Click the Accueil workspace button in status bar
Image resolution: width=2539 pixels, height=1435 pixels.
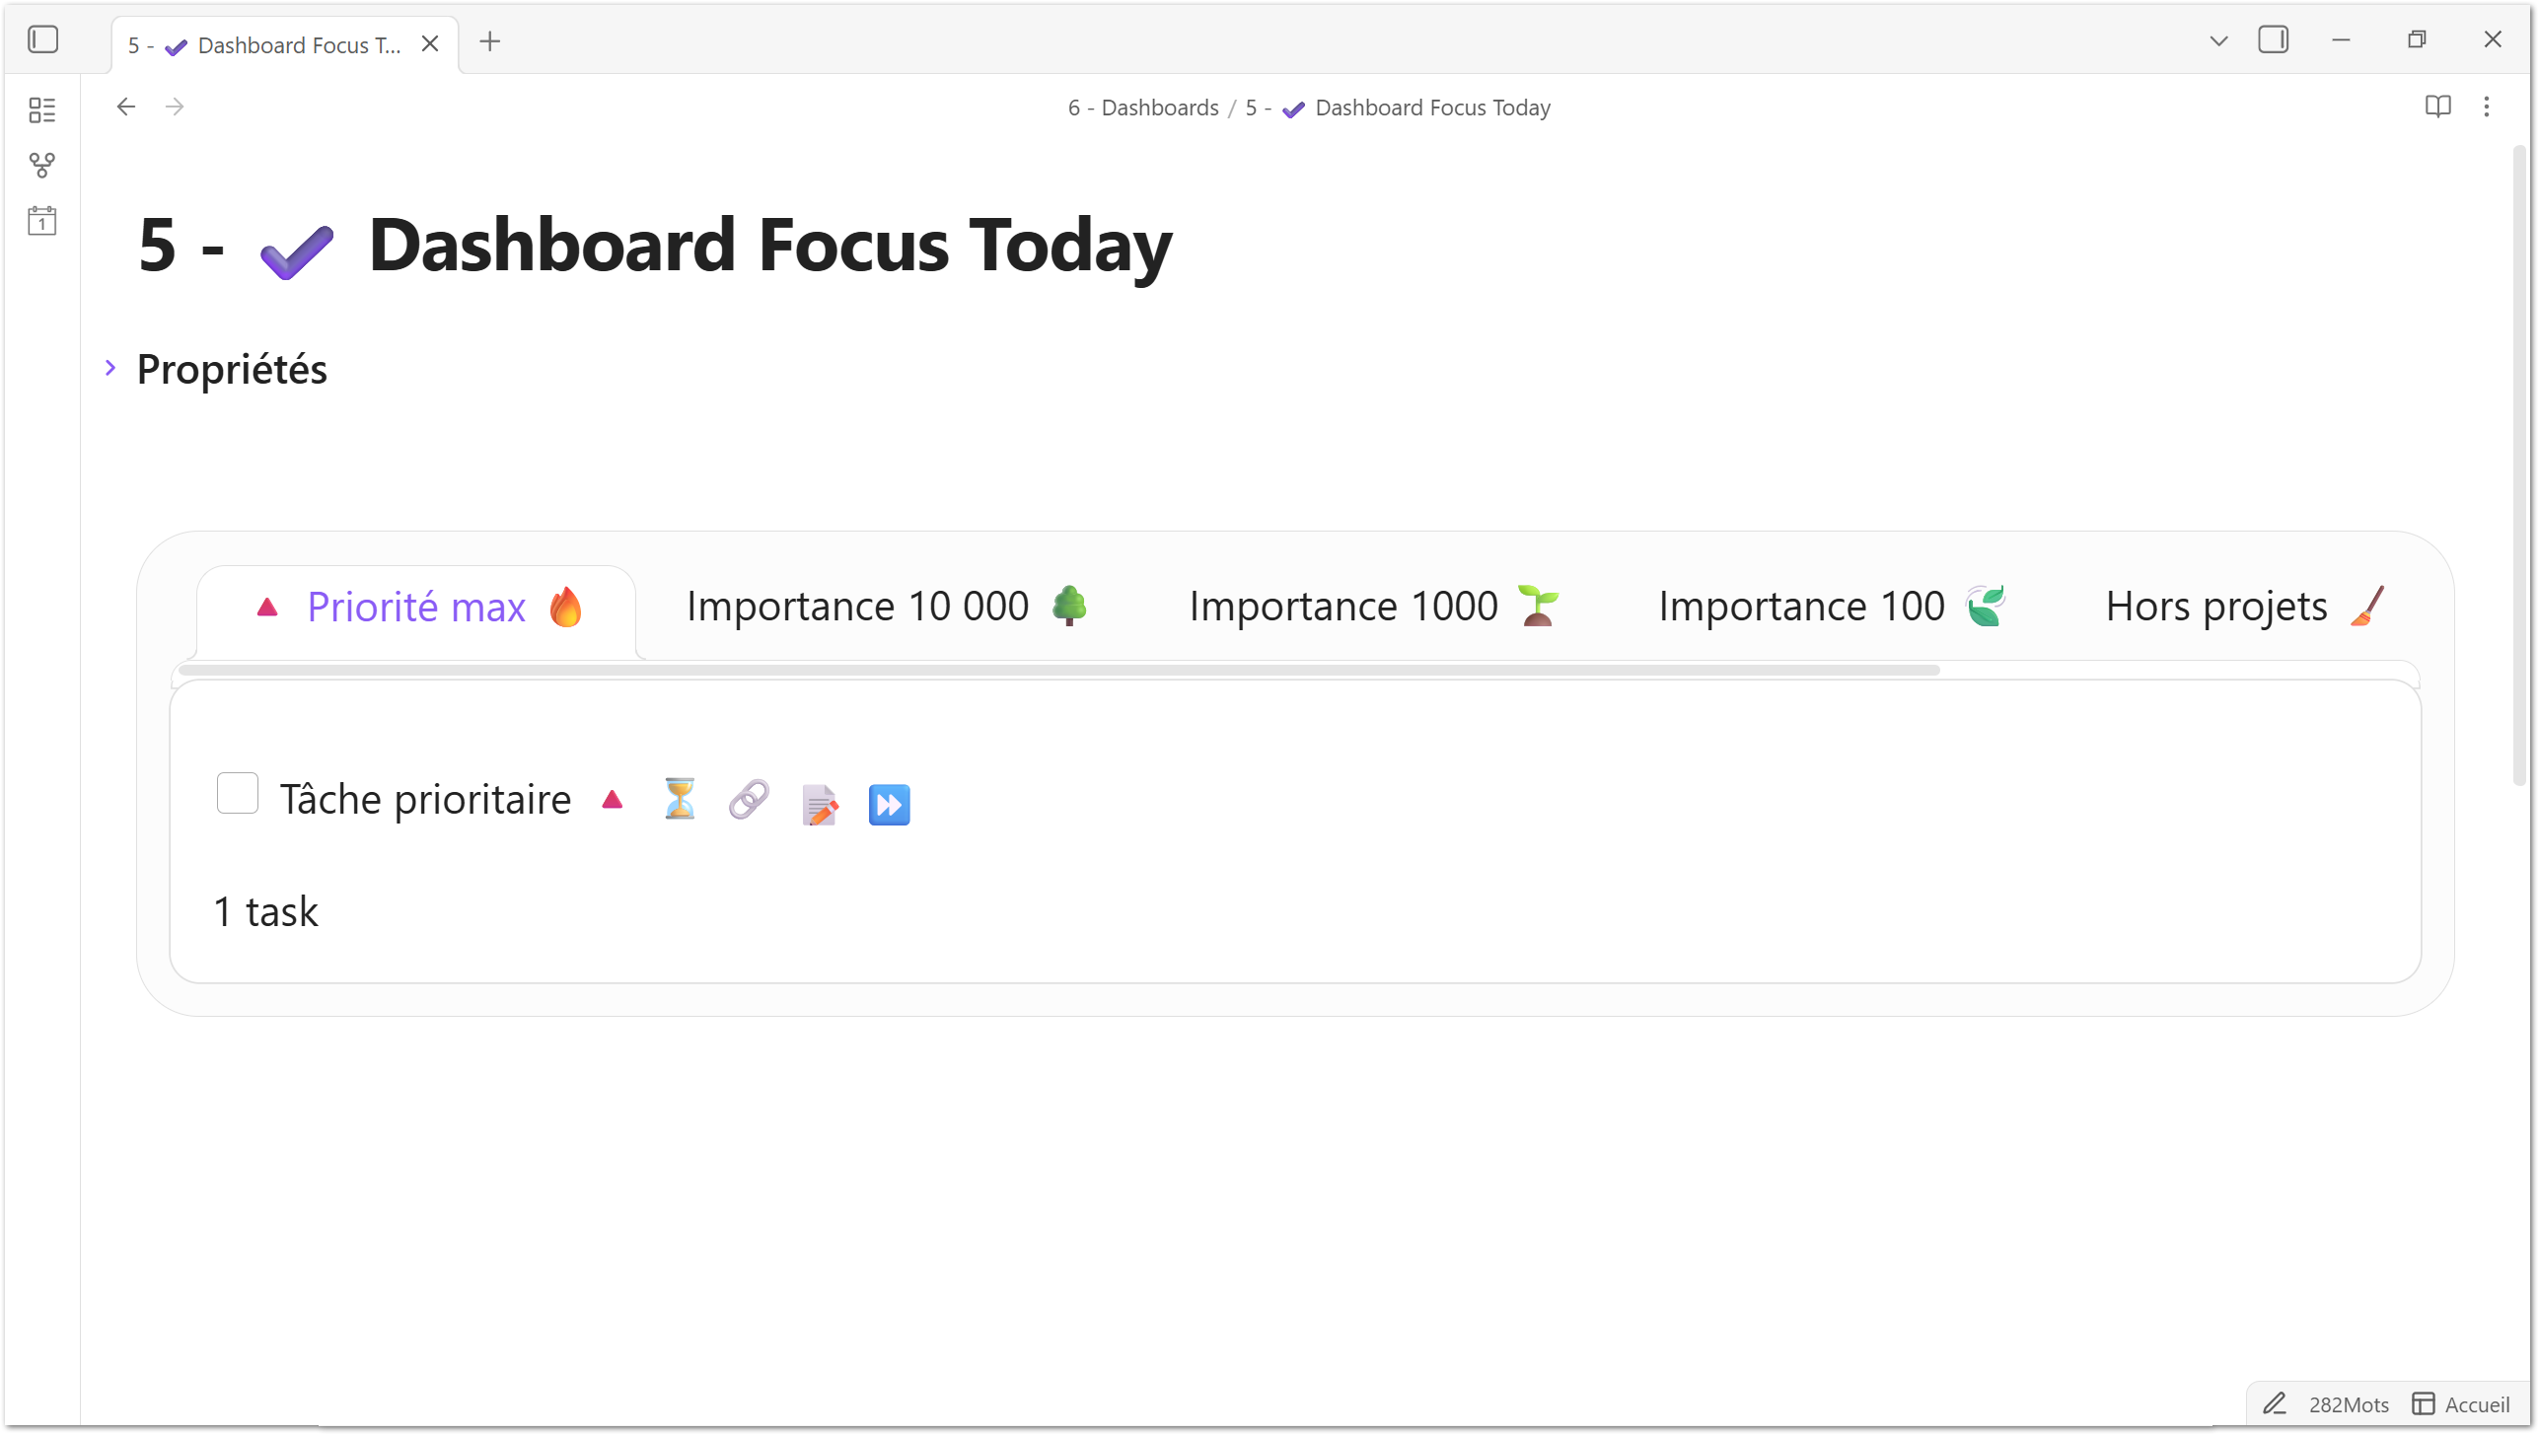click(x=2461, y=1404)
